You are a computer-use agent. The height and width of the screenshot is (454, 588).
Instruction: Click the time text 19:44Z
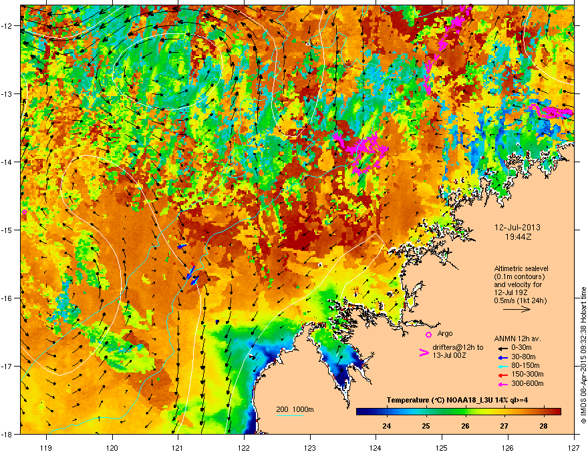[x=518, y=237]
